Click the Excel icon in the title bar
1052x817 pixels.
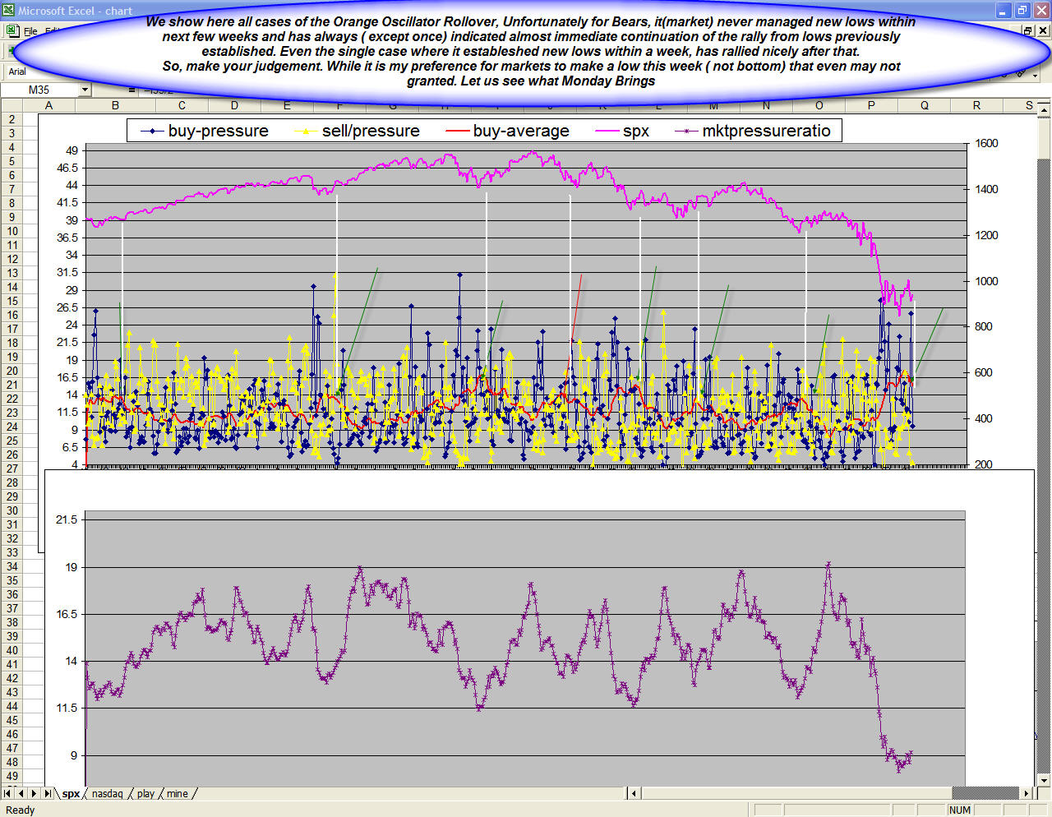click(x=9, y=11)
